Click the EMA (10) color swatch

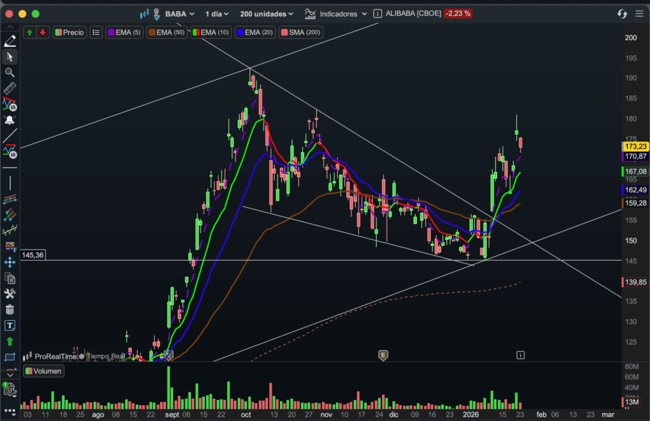[196, 32]
